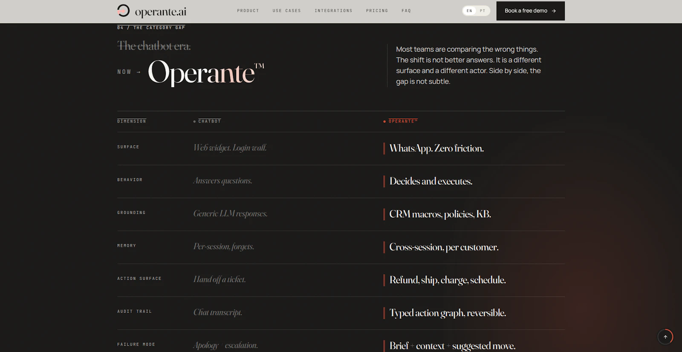This screenshot has height=352, width=682.
Task: Click the AUDIT TRAIL row label
Action: (135, 312)
